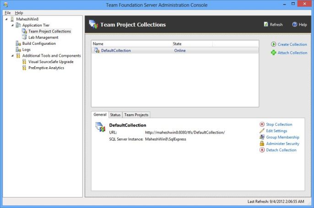The height and width of the screenshot is (208, 314).
Task: Open the Administer Security link
Action: (282, 144)
